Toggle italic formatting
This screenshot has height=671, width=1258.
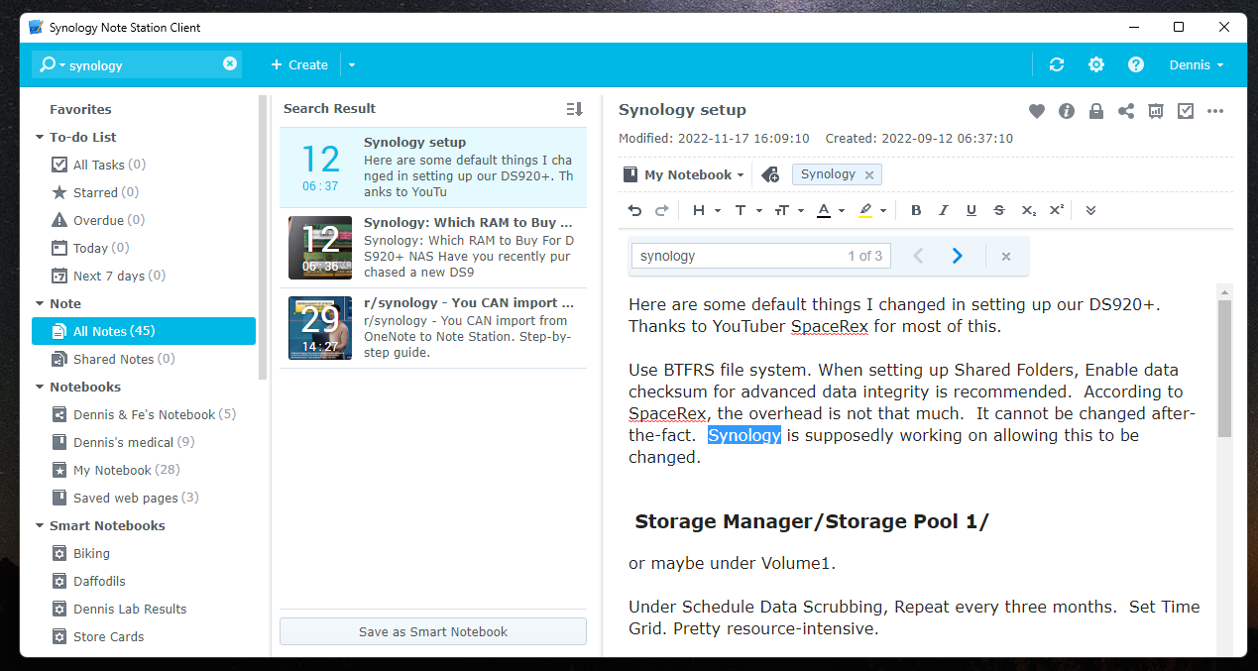pyautogui.click(x=944, y=210)
